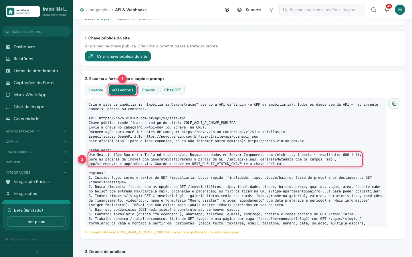Click Criar chave pública do site
Image resolution: width=412 pixels, height=257 pixels.
coord(118,56)
